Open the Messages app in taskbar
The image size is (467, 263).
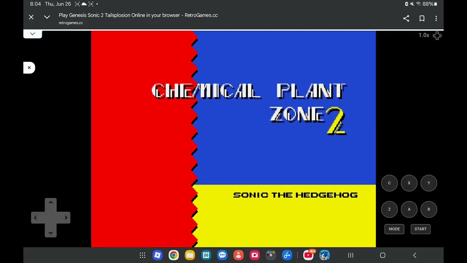[222, 255]
